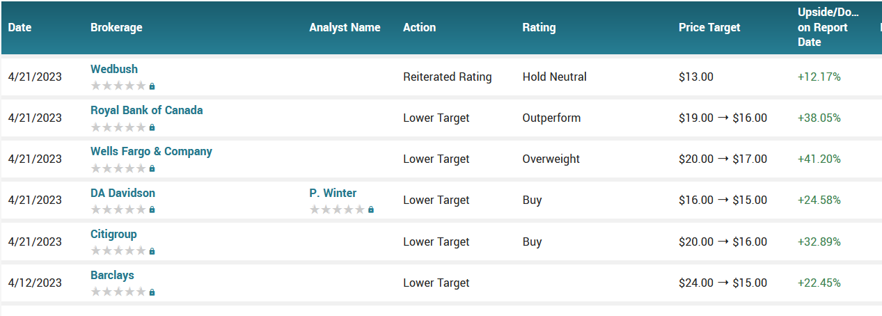Open the Wells Fargo & Company link
The width and height of the screenshot is (882, 316).
151,151
